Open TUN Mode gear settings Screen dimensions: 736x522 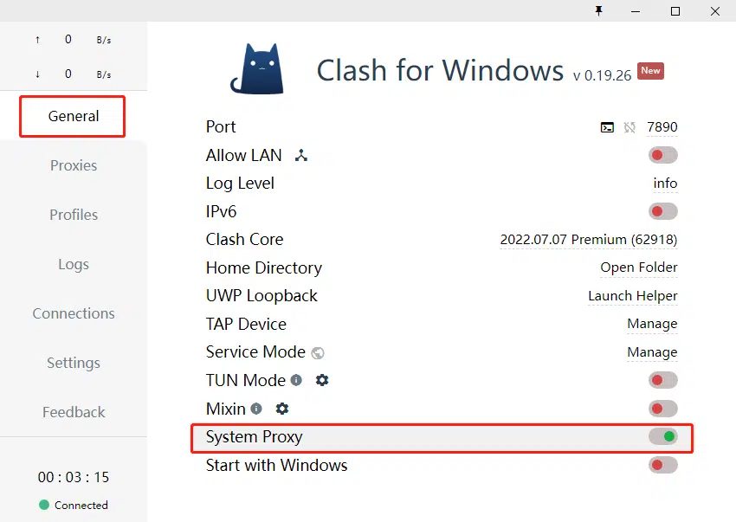pyautogui.click(x=322, y=380)
